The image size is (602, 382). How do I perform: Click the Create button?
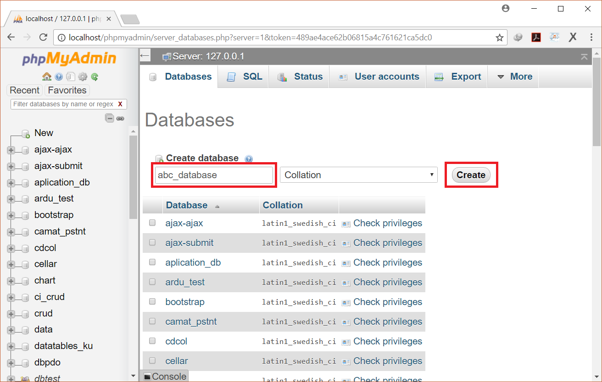[471, 175]
